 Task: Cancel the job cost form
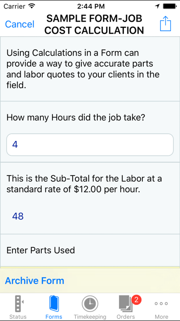coord(20,24)
